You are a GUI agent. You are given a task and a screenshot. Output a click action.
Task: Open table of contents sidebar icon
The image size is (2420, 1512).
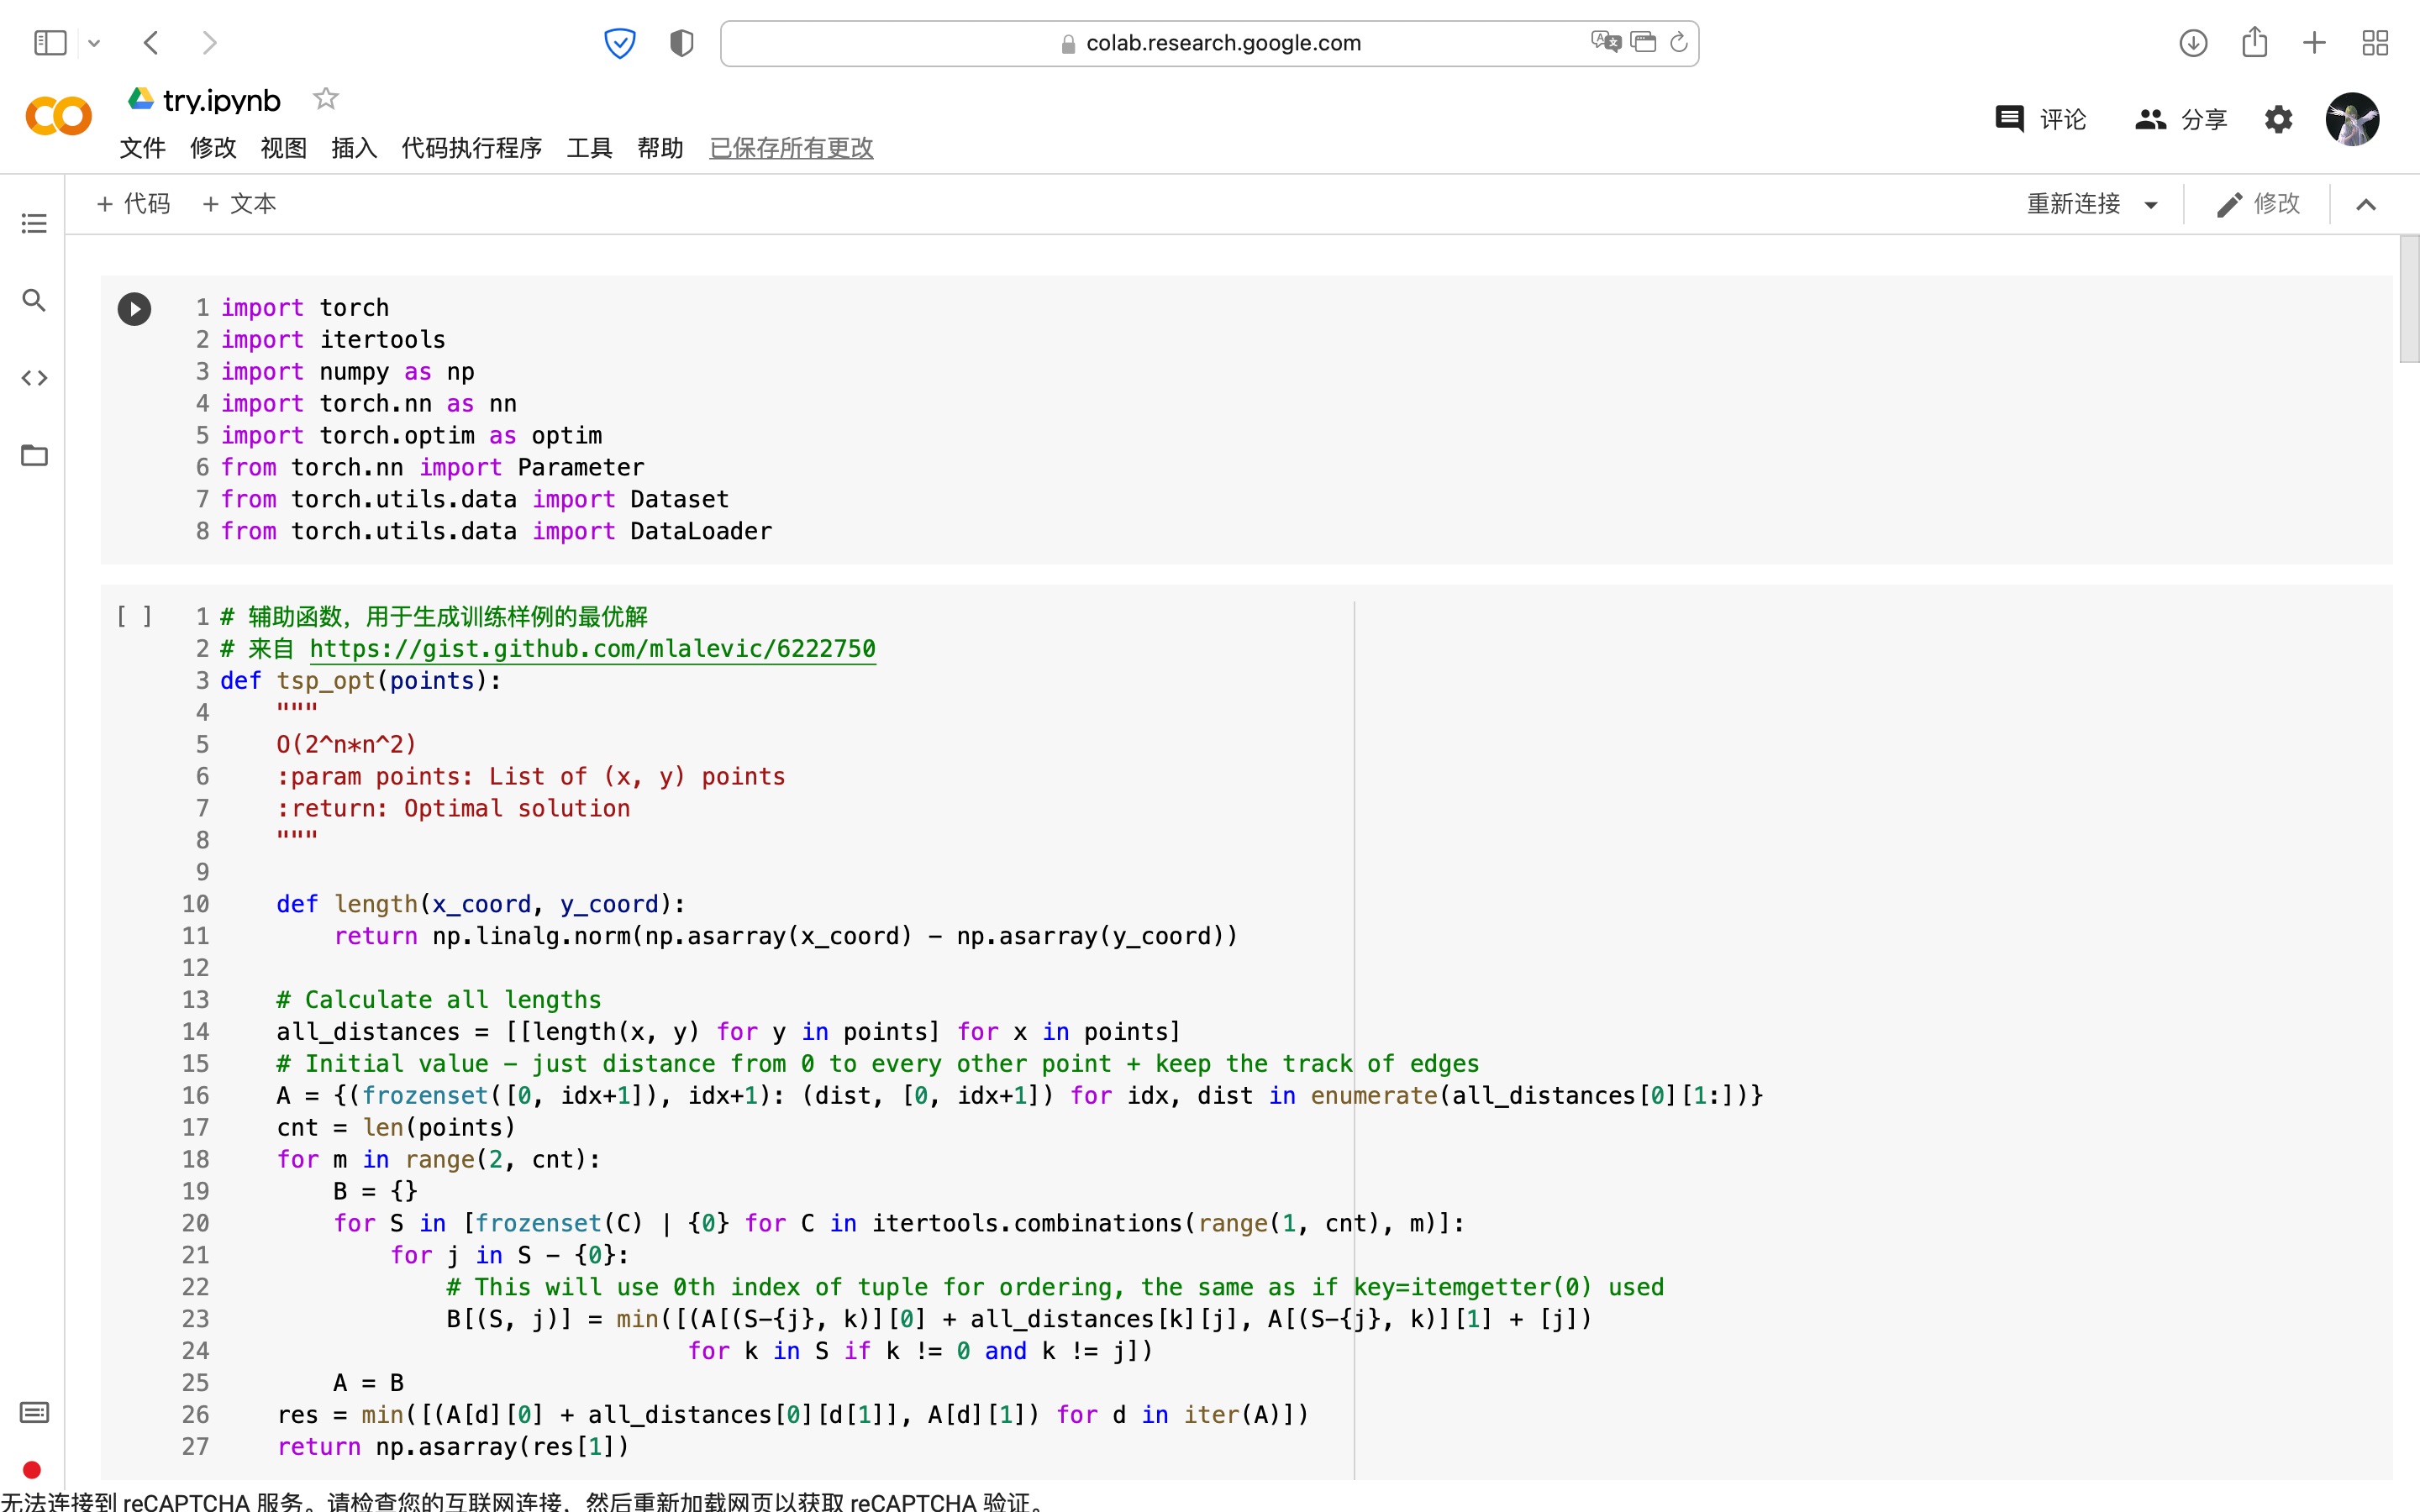click(34, 223)
